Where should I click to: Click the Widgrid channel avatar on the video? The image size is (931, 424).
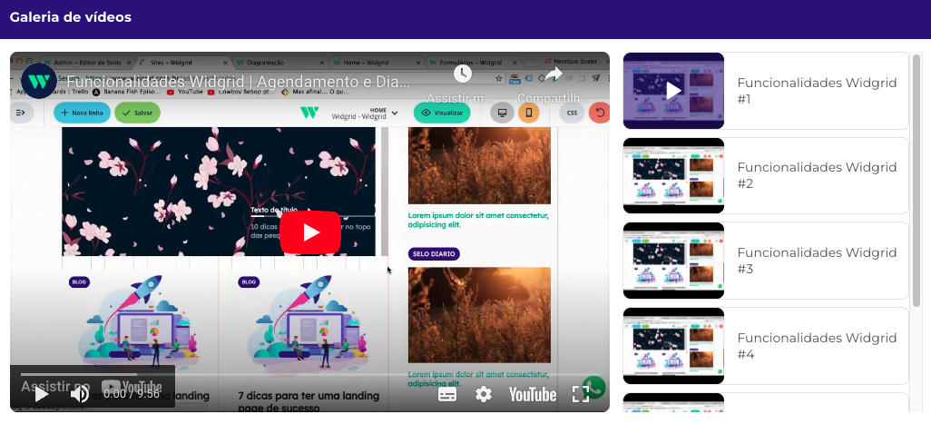[39, 81]
